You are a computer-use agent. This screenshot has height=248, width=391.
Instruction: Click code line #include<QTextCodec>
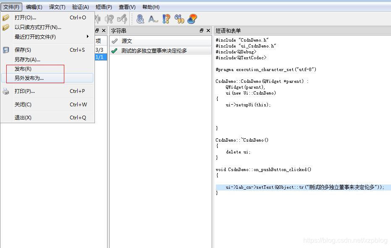click(x=241, y=58)
